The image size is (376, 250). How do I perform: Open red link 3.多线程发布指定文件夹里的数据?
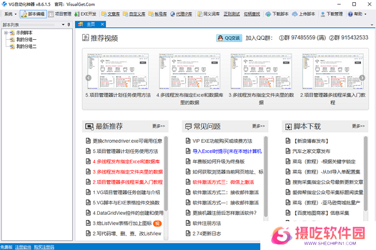click(x=128, y=172)
